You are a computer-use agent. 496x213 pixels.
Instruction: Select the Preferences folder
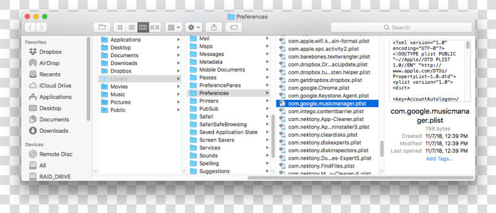tap(229, 93)
